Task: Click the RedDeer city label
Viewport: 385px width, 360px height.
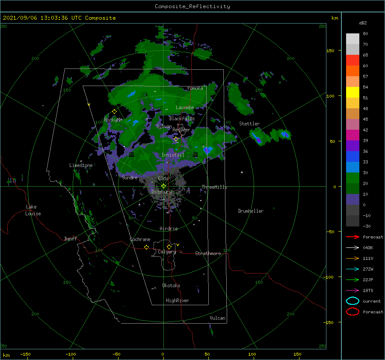Action: coord(181,130)
